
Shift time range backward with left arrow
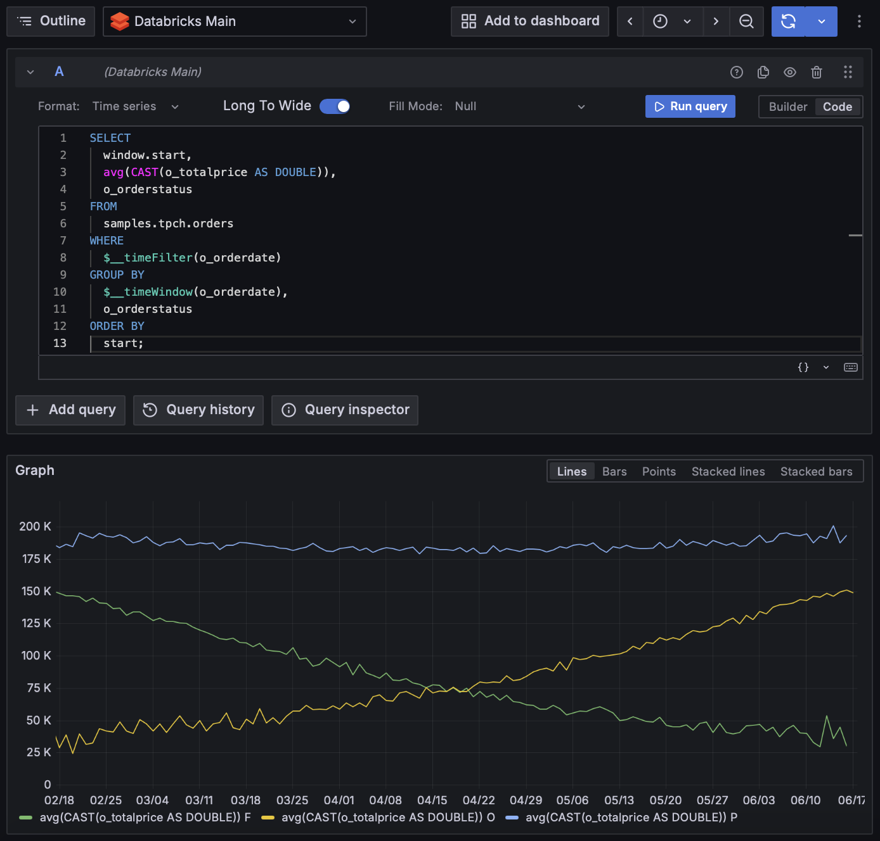coord(630,22)
